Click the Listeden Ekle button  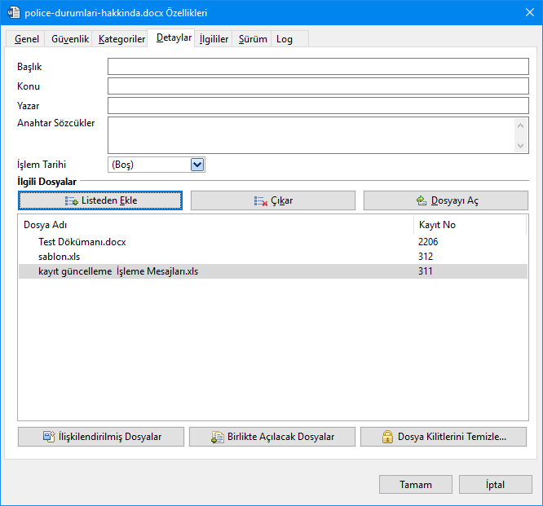[x=100, y=200]
